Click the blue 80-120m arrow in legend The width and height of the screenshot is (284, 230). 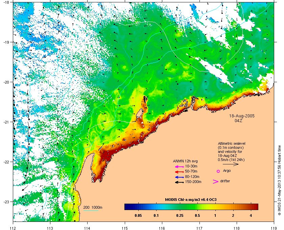180,177
